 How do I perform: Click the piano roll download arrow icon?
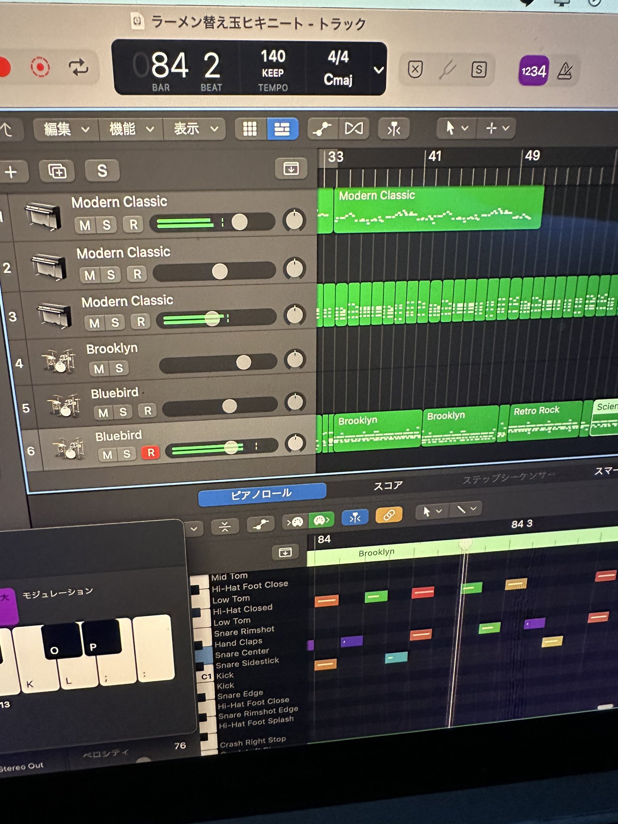285,552
